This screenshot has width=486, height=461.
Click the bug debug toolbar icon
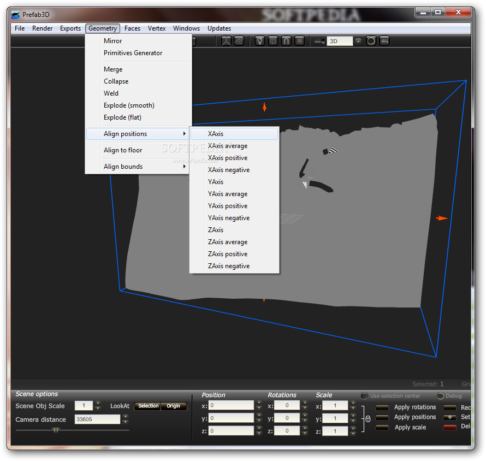299,41
